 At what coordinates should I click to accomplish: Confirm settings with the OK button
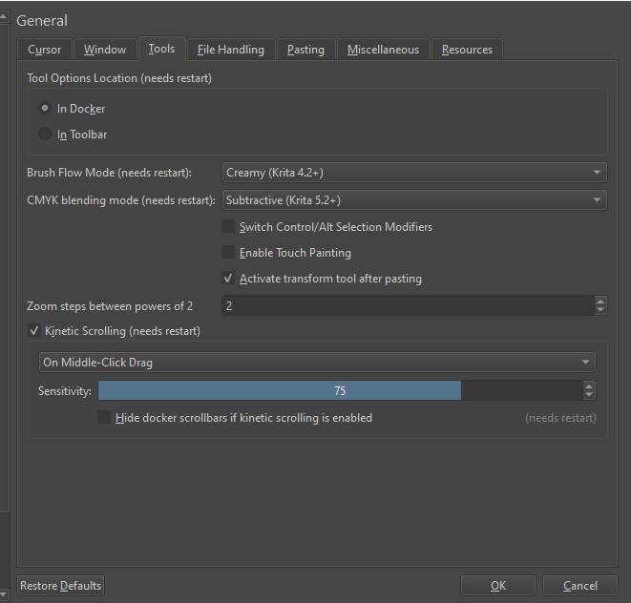[498, 586]
